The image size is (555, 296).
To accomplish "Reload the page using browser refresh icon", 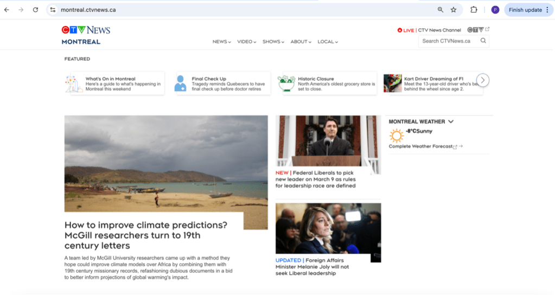I will tap(35, 10).
